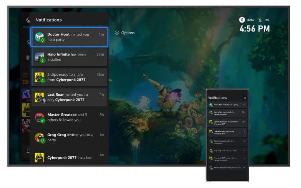The image size is (301, 188).
Task: Tap Doctor Hoot party invite on the phone
Action: [x=228, y=105]
